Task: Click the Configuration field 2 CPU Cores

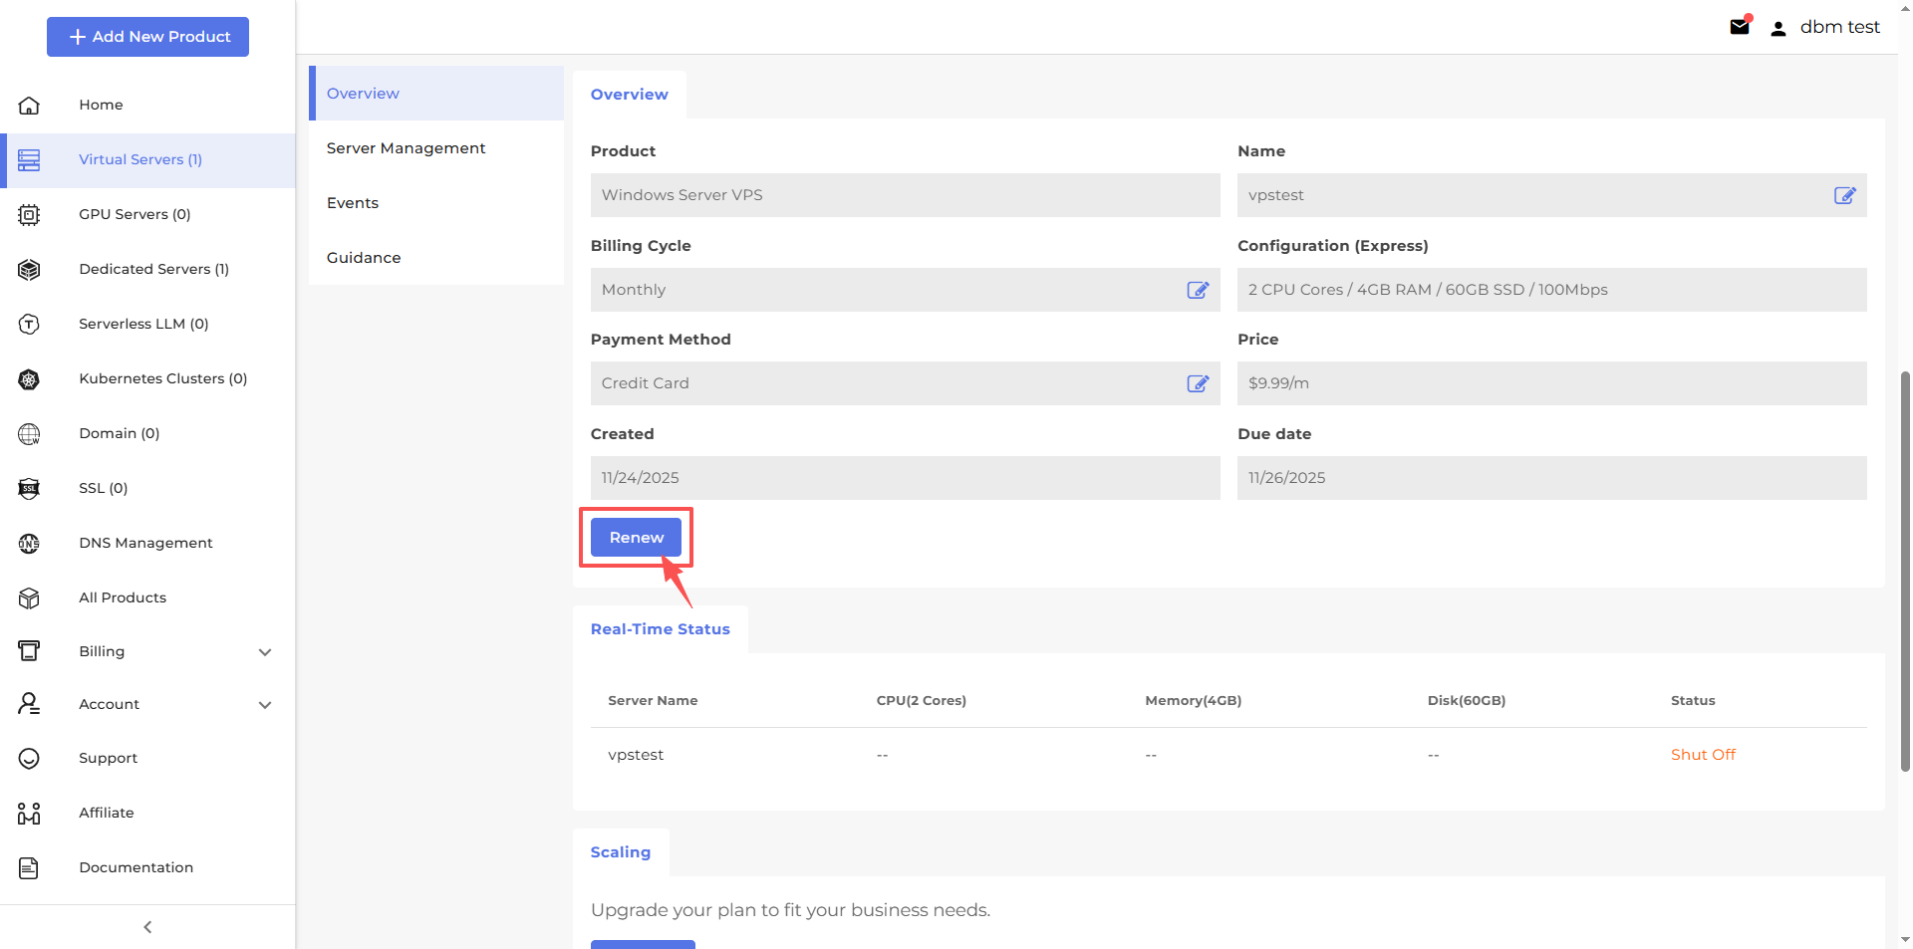Action: click(1551, 290)
